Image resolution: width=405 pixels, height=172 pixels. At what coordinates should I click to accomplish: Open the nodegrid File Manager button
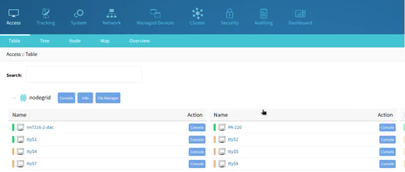coord(108,98)
